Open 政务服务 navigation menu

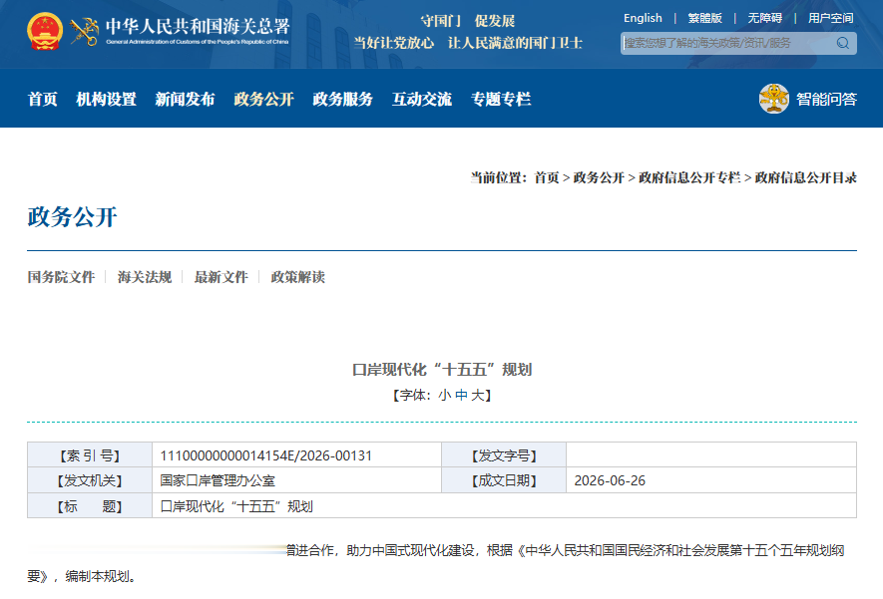[x=343, y=99]
